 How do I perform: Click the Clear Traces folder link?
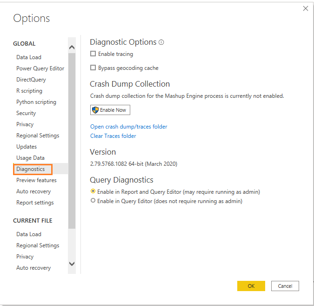(x=113, y=136)
